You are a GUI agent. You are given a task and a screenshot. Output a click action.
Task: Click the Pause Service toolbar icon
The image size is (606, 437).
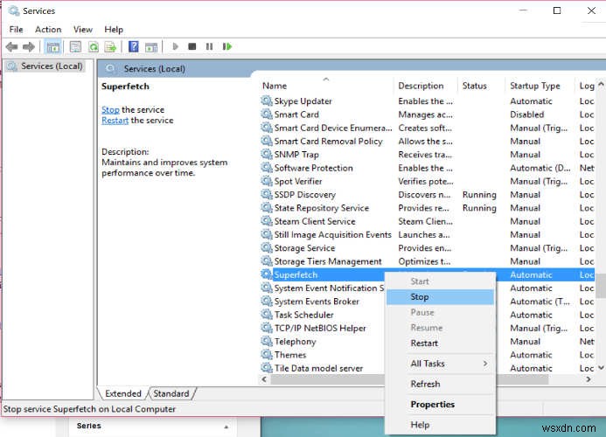click(209, 46)
